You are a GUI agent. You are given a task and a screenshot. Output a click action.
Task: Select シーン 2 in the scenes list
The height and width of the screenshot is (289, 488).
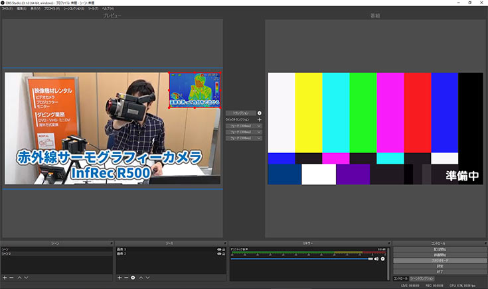pos(56,254)
